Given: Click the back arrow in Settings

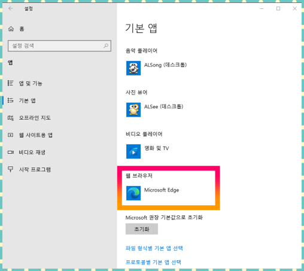Looking at the screenshot, I should tap(11, 8).
